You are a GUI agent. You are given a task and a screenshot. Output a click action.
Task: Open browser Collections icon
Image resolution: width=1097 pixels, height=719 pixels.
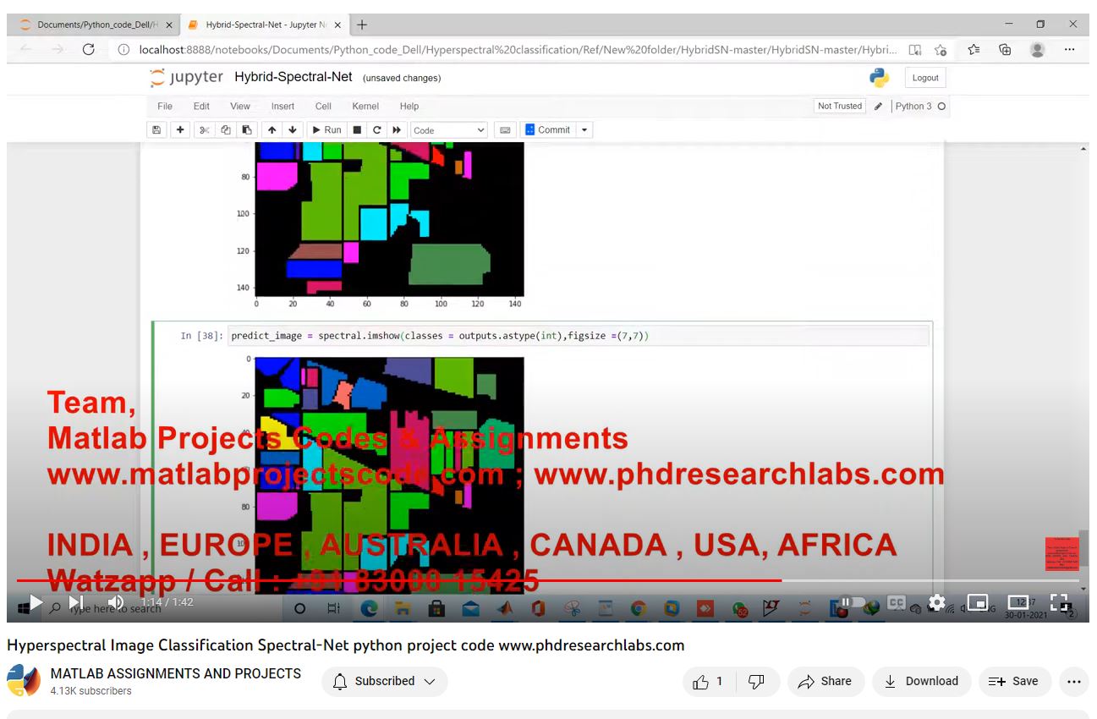tap(1005, 50)
